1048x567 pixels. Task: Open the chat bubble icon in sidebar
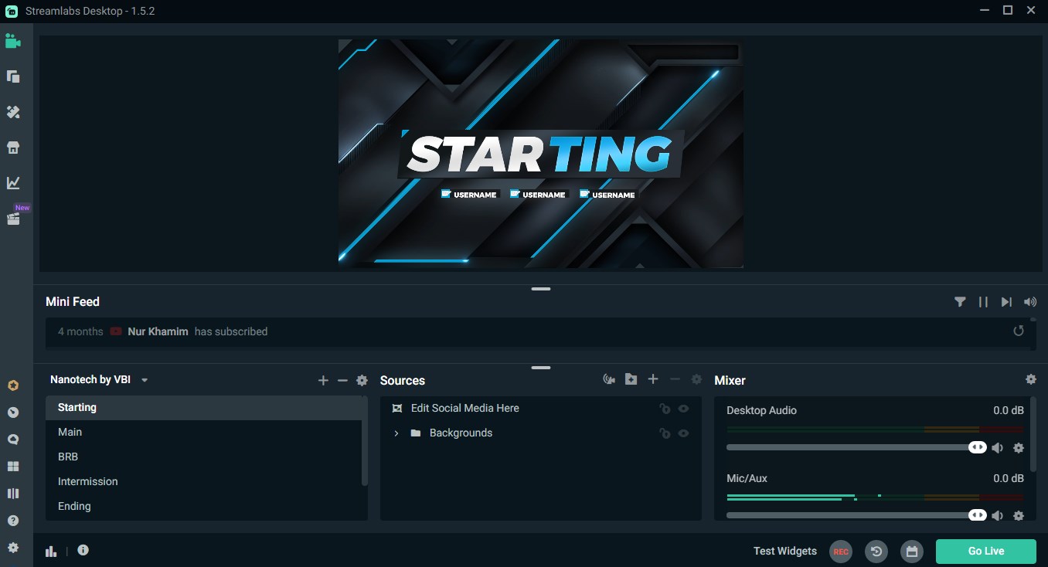(x=12, y=440)
